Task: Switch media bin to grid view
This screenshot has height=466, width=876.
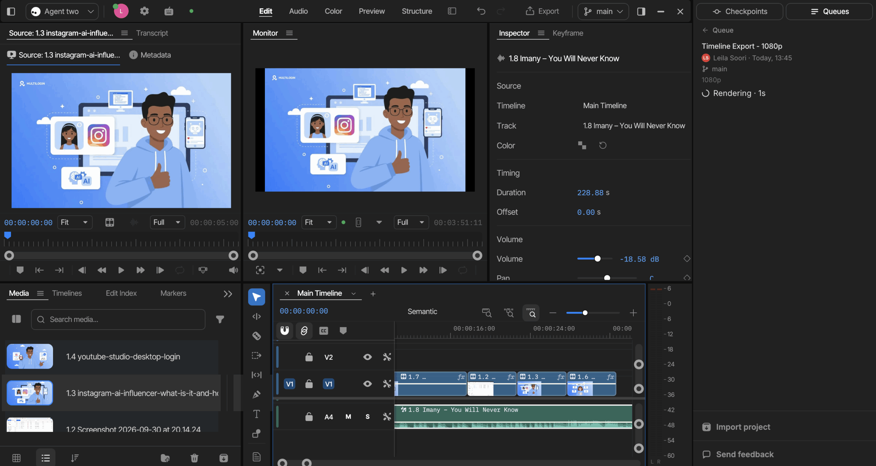Action: (16, 458)
